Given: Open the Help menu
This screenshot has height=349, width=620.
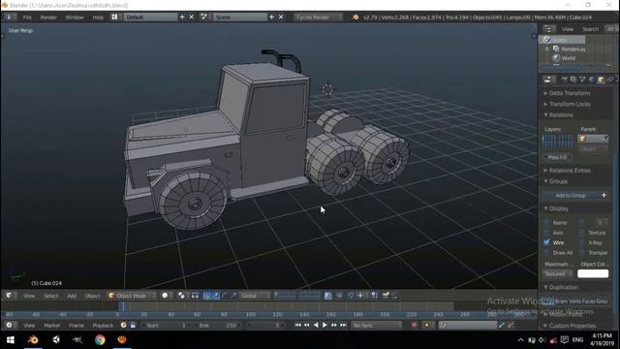Looking at the screenshot, I should click(x=98, y=17).
